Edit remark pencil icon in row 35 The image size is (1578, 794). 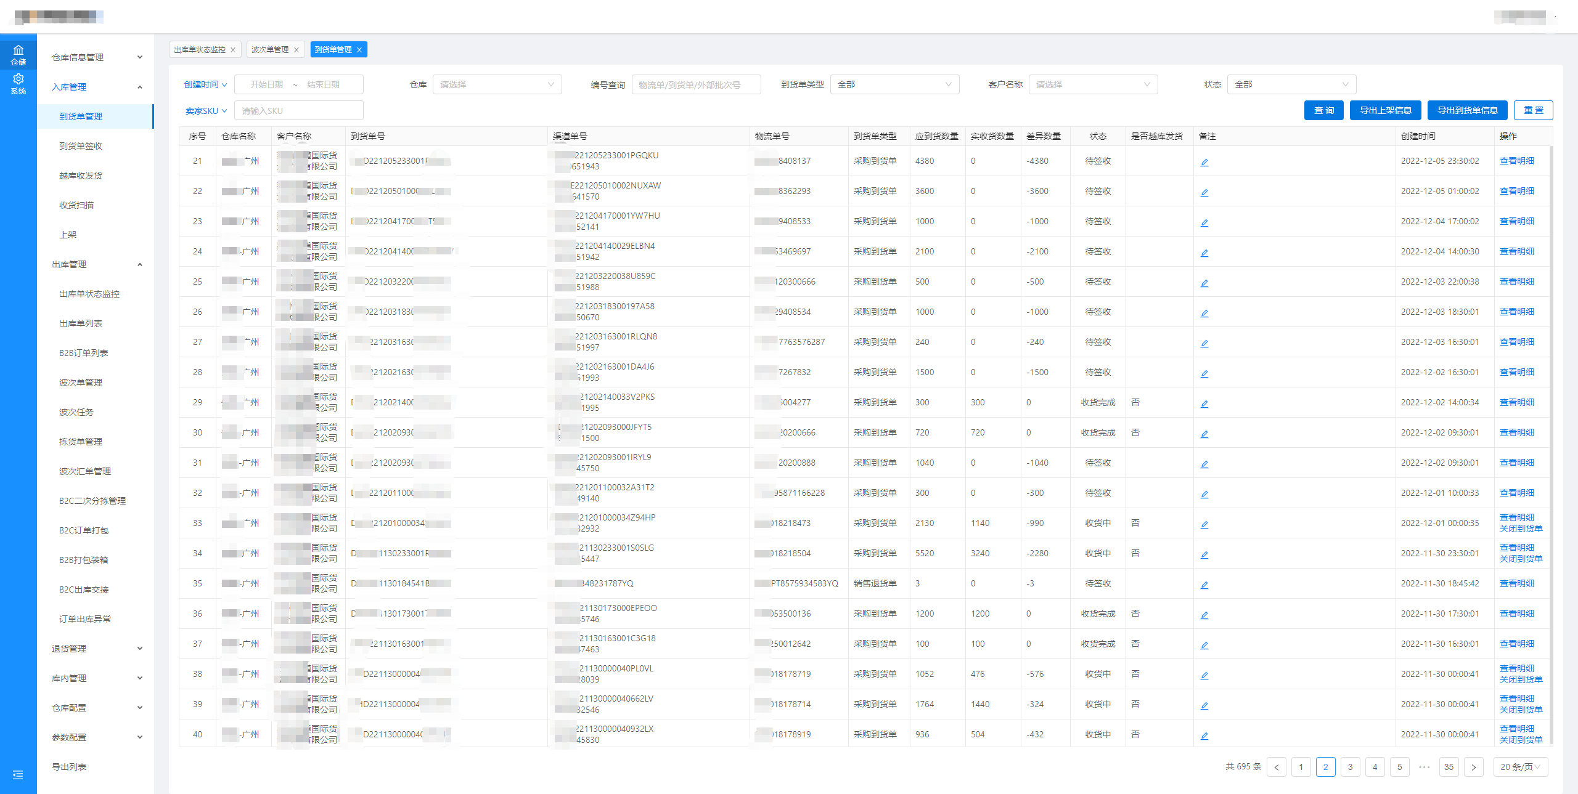(1204, 585)
